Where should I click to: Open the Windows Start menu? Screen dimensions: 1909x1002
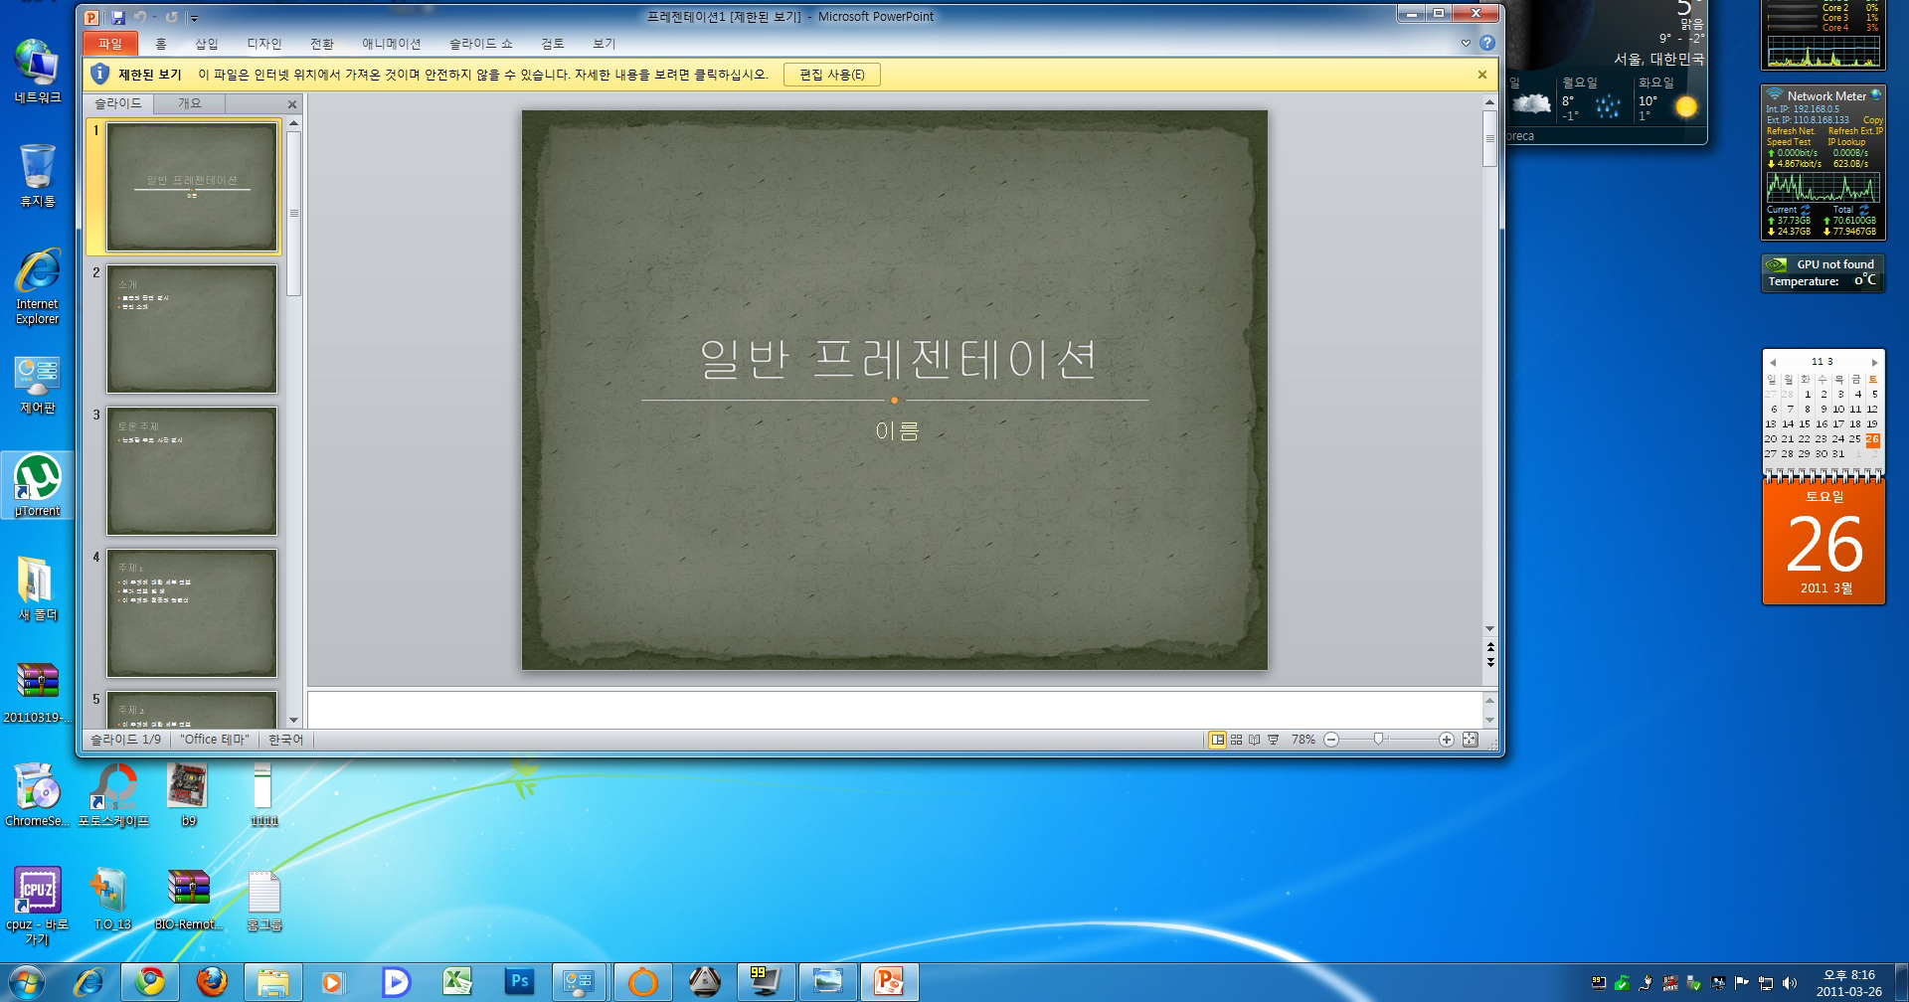click(x=26, y=982)
